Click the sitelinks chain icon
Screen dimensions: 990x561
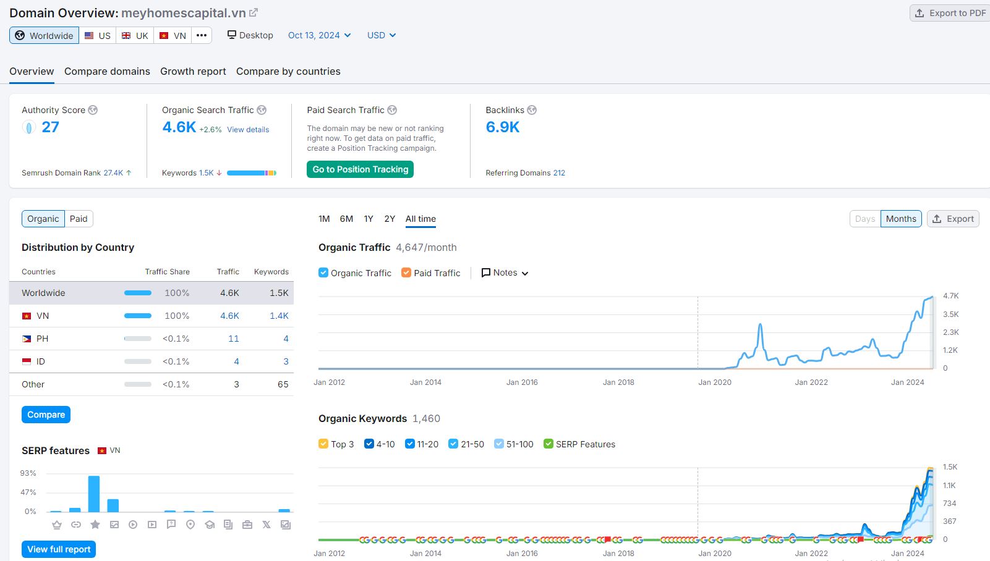(76, 525)
